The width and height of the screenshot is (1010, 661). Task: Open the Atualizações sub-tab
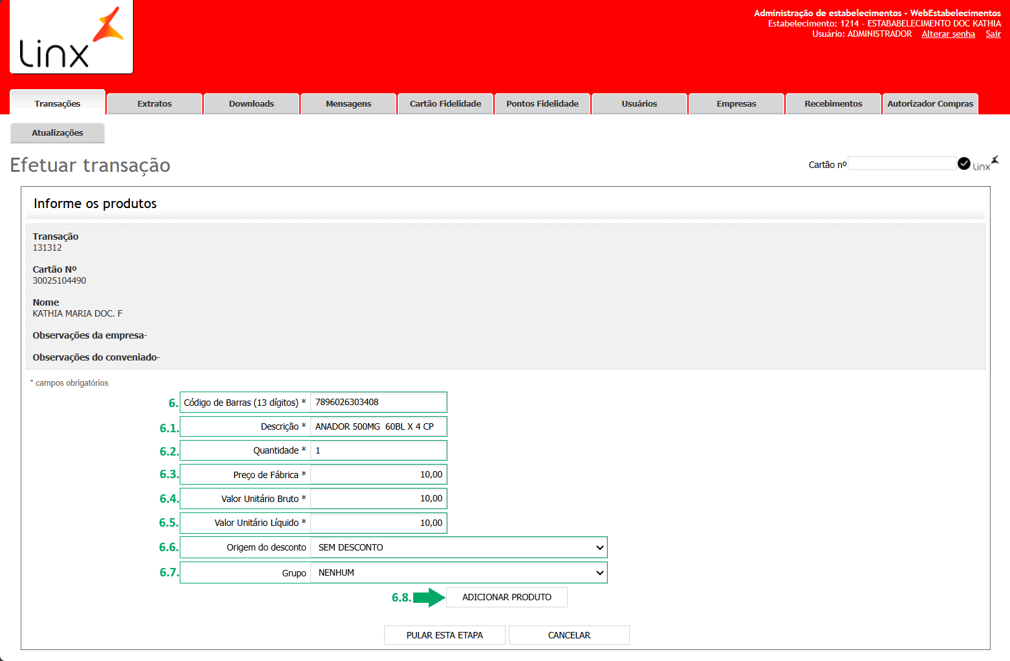coord(58,133)
